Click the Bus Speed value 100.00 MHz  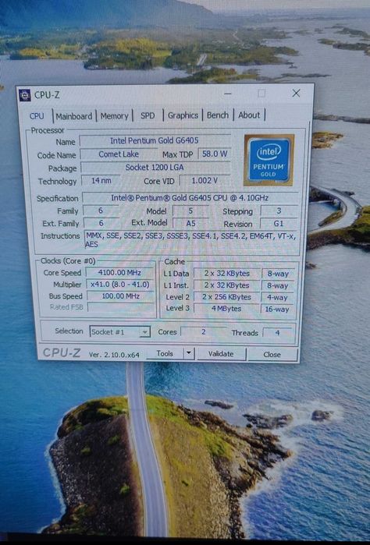coord(120,296)
